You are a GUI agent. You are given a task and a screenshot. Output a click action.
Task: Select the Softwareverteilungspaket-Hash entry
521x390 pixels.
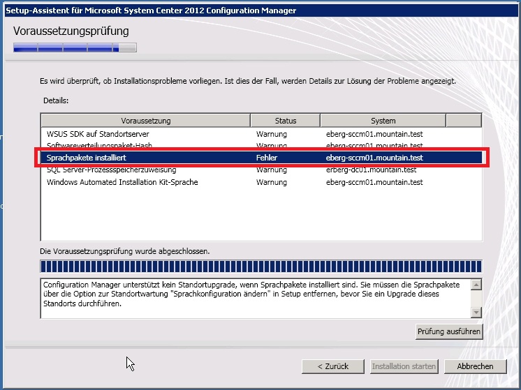point(99,145)
